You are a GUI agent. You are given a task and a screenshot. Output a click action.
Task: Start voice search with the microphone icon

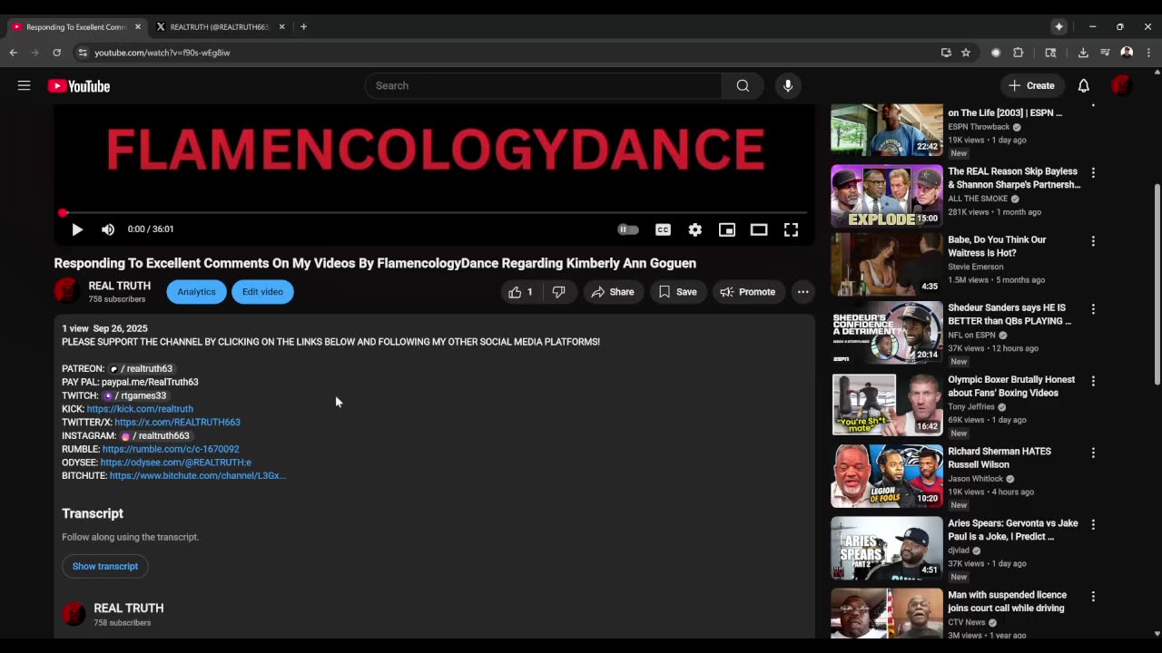(788, 86)
